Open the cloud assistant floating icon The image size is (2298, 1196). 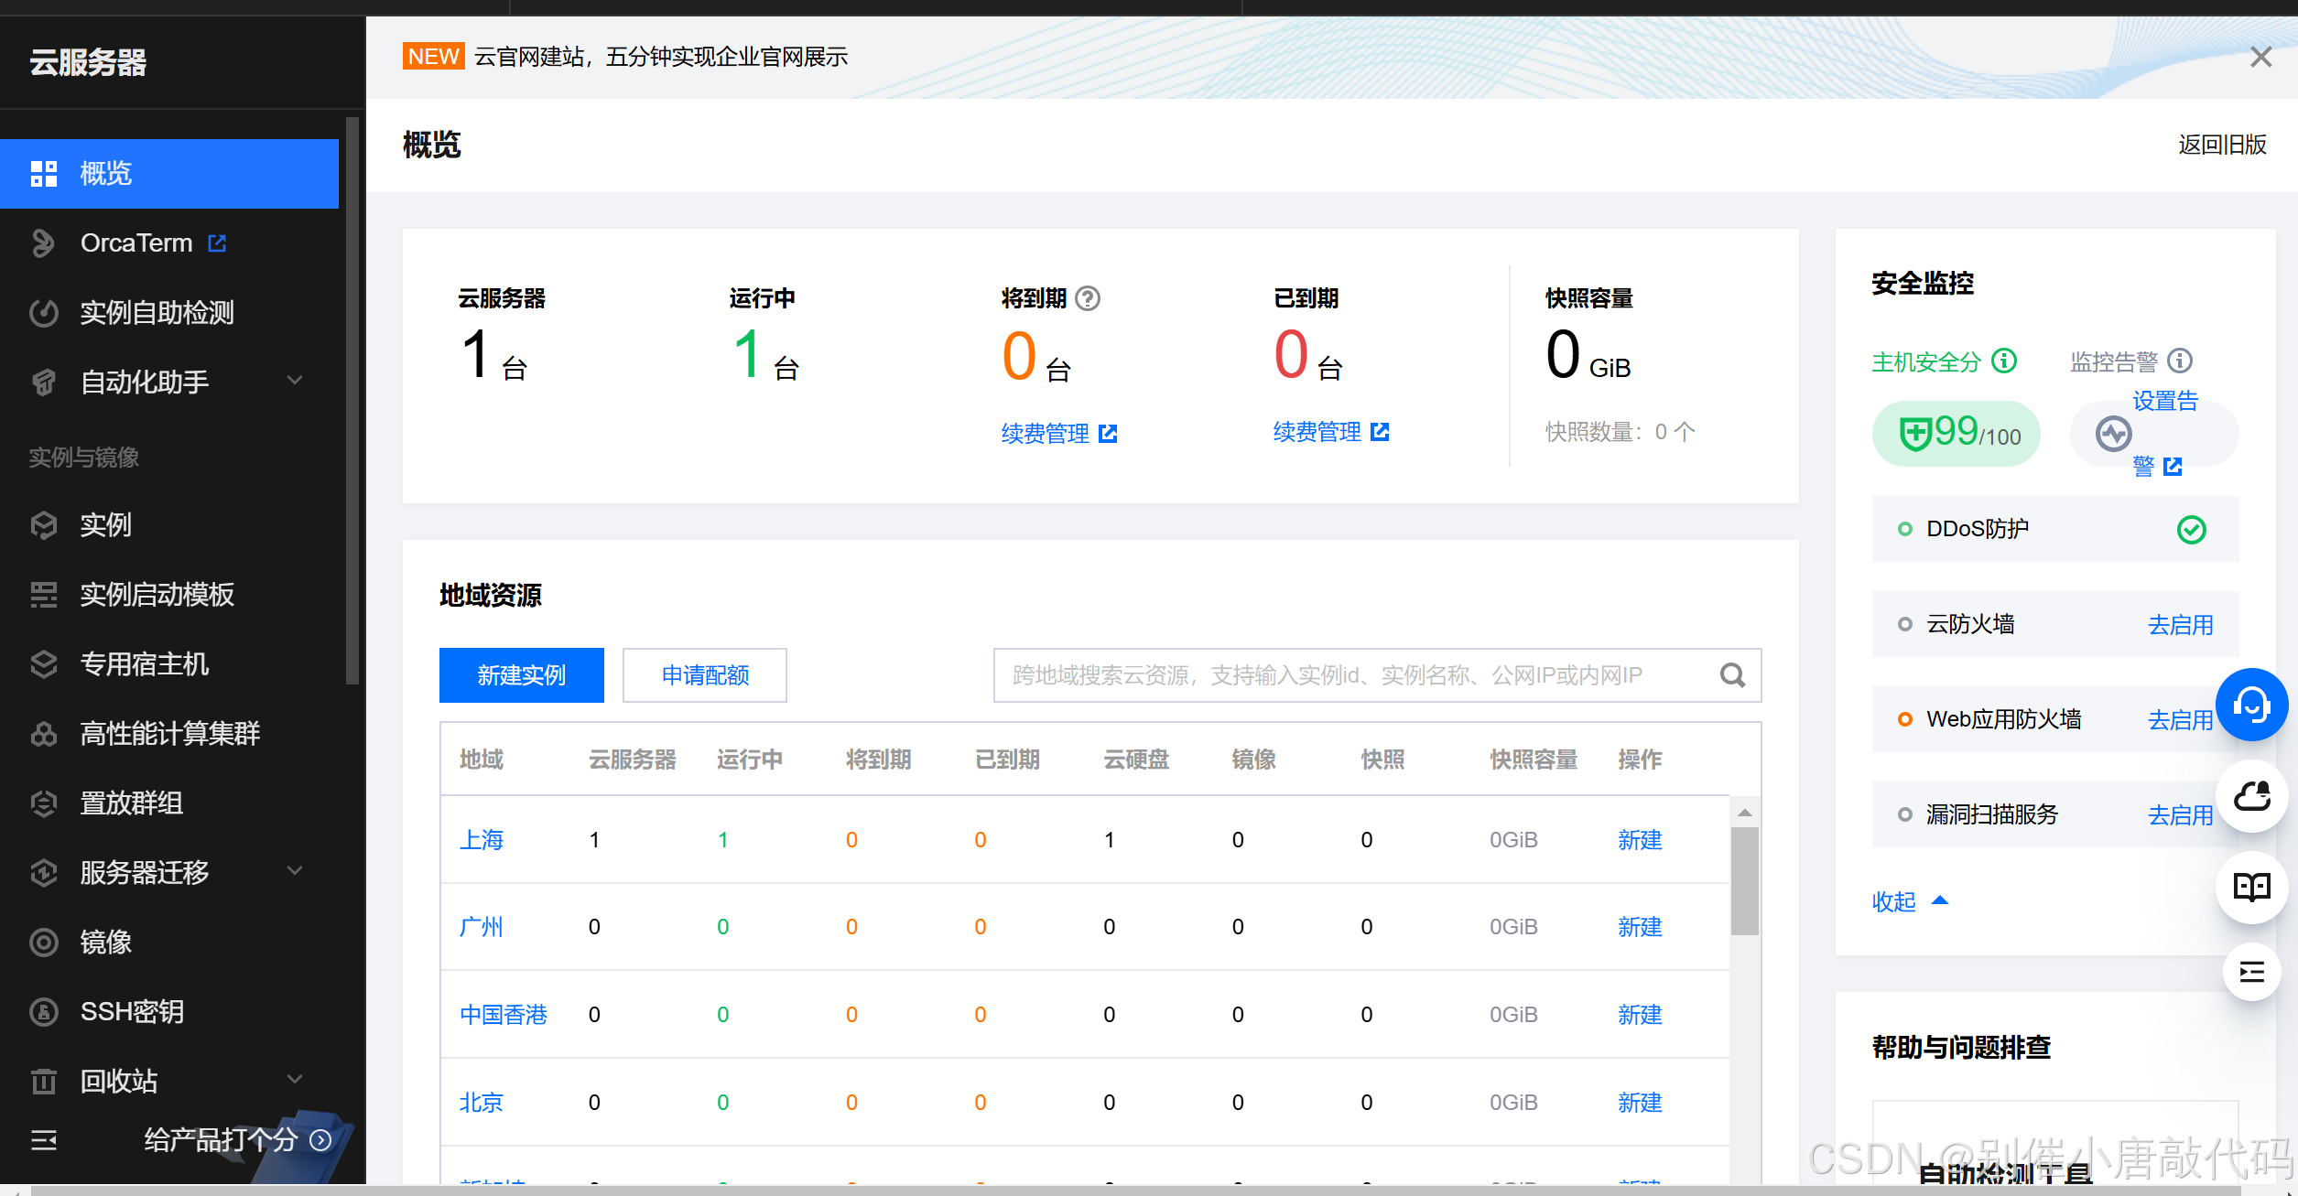tap(2251, 796)
